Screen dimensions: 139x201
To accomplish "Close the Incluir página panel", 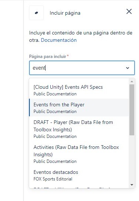I will tap(129, 11).
